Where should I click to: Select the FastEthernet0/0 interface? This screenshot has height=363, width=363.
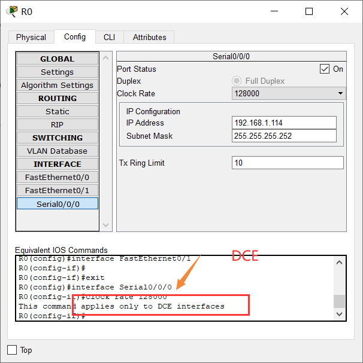pyautogui.click(x=58, y=178)
